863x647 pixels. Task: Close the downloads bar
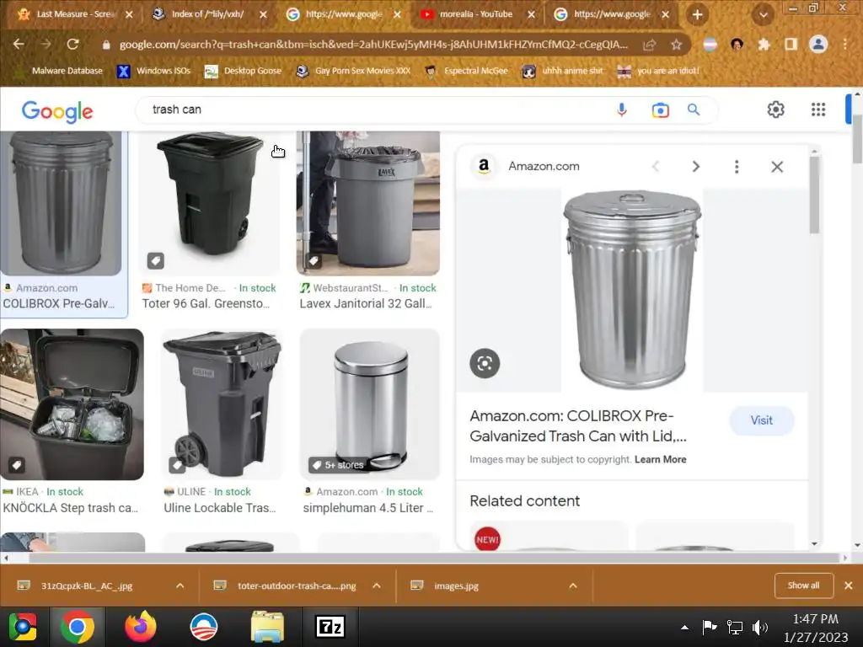pos(848,586)
